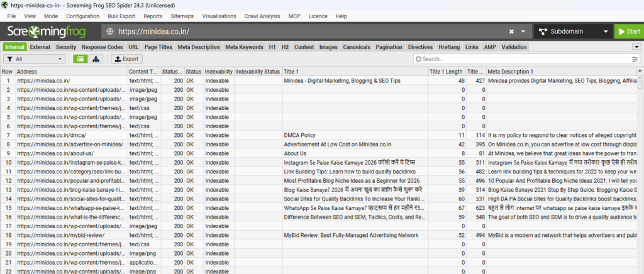
Task: Switch to the Security tab
Action: click(x=65, y=47)
